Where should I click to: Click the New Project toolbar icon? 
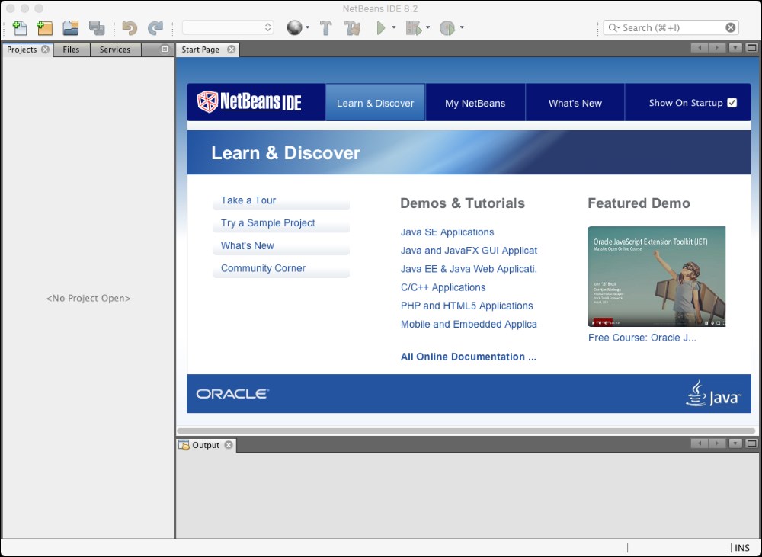tap(45, 28)
